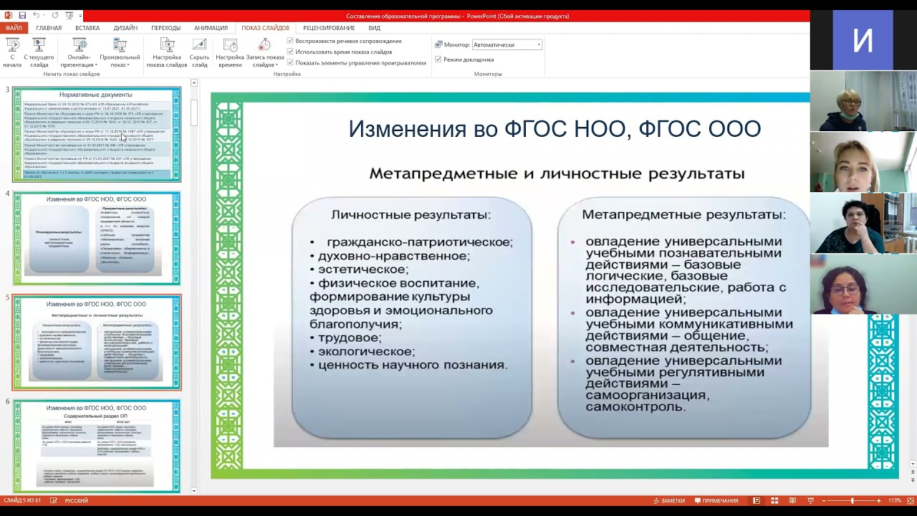Image resolution: width=917 pixels, height=516 pixels.
Task: Open Custom show (Произвольный показ)
Action: coord(120,53)
